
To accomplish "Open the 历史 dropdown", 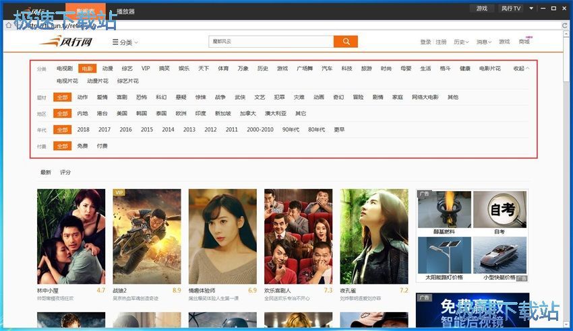I will coord(461,42).
